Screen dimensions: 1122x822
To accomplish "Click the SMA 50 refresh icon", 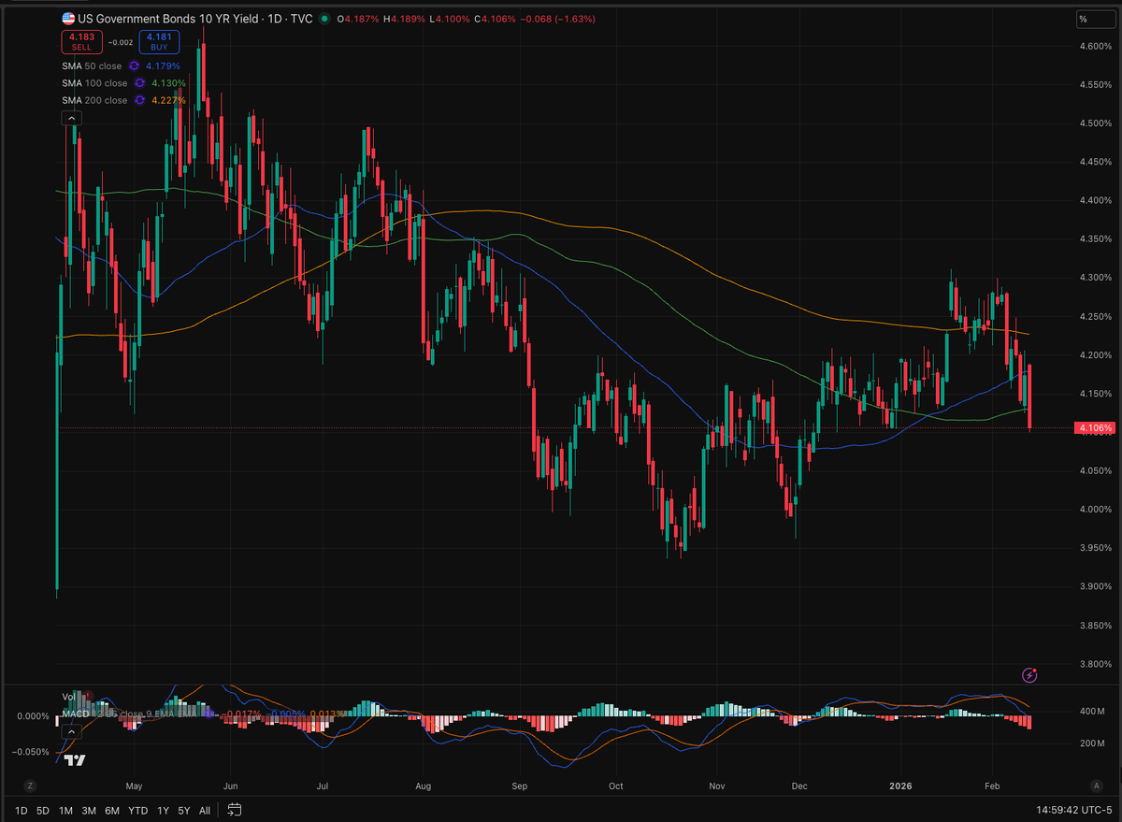I will [134, 66].
